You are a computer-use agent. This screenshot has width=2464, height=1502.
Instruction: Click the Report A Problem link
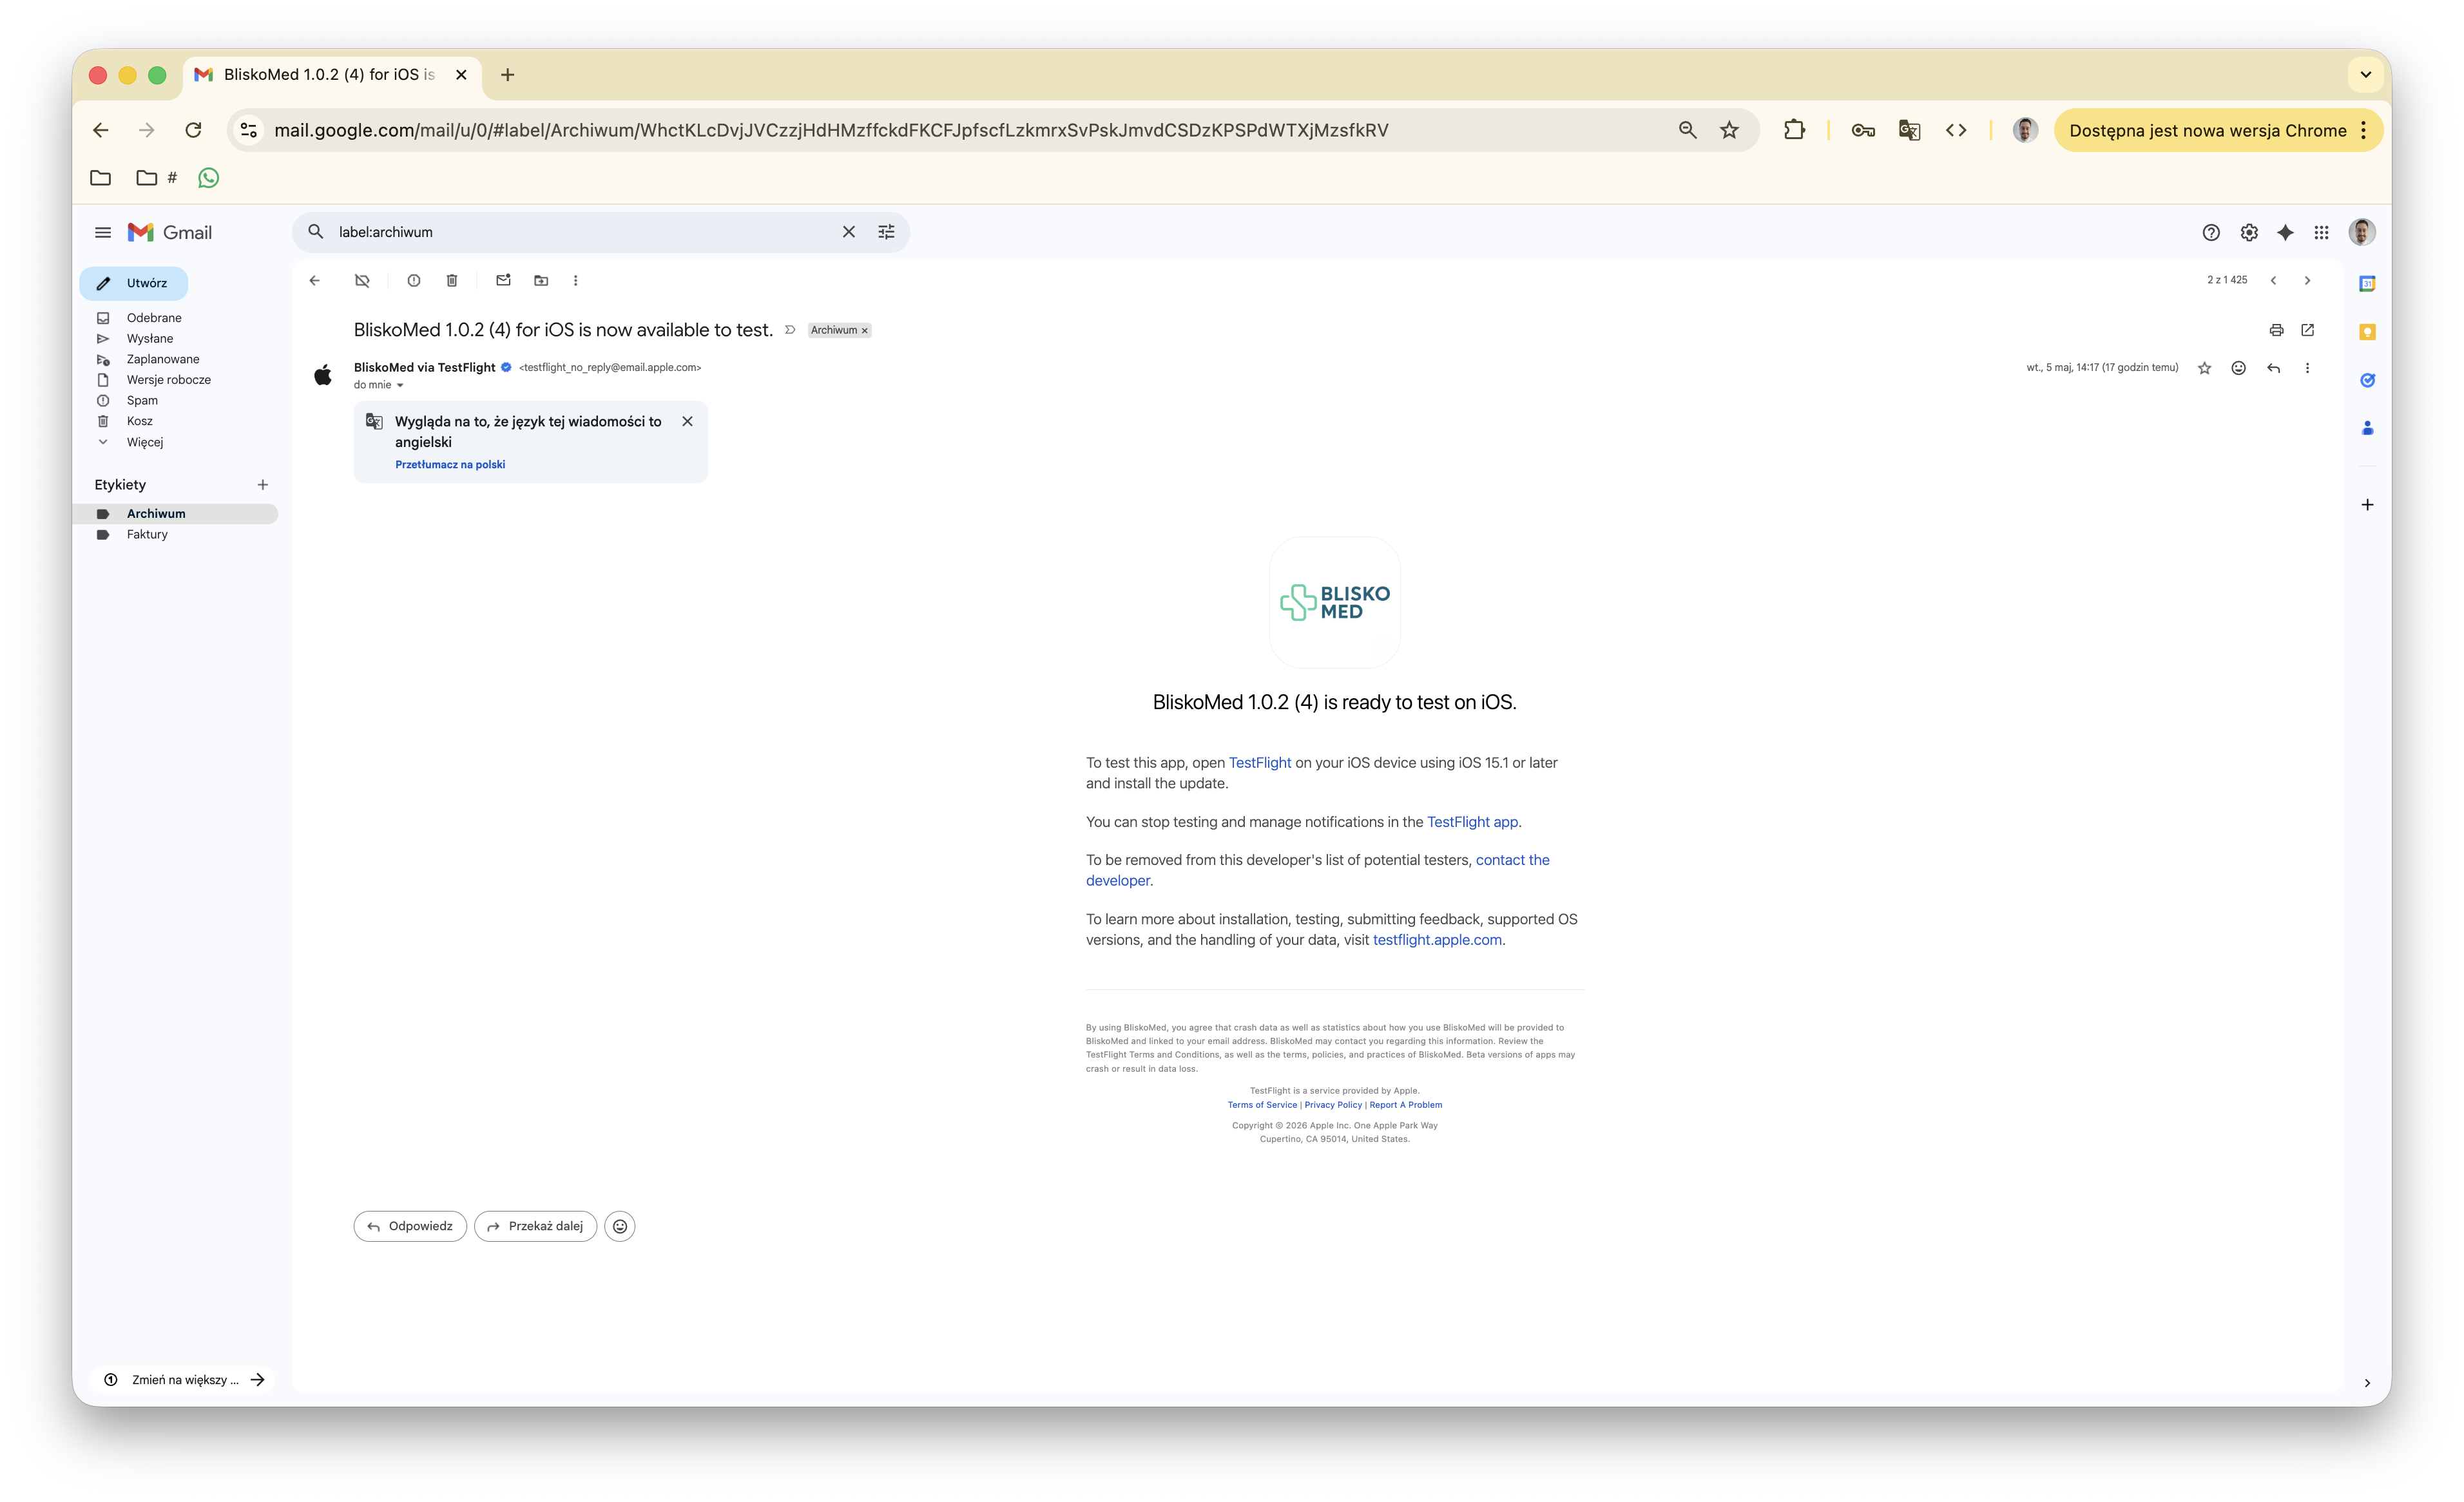pos(1406,1105)
